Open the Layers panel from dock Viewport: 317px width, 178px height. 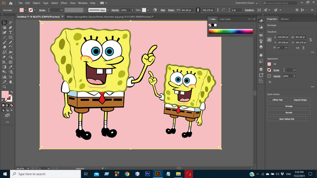click(261, 69)
